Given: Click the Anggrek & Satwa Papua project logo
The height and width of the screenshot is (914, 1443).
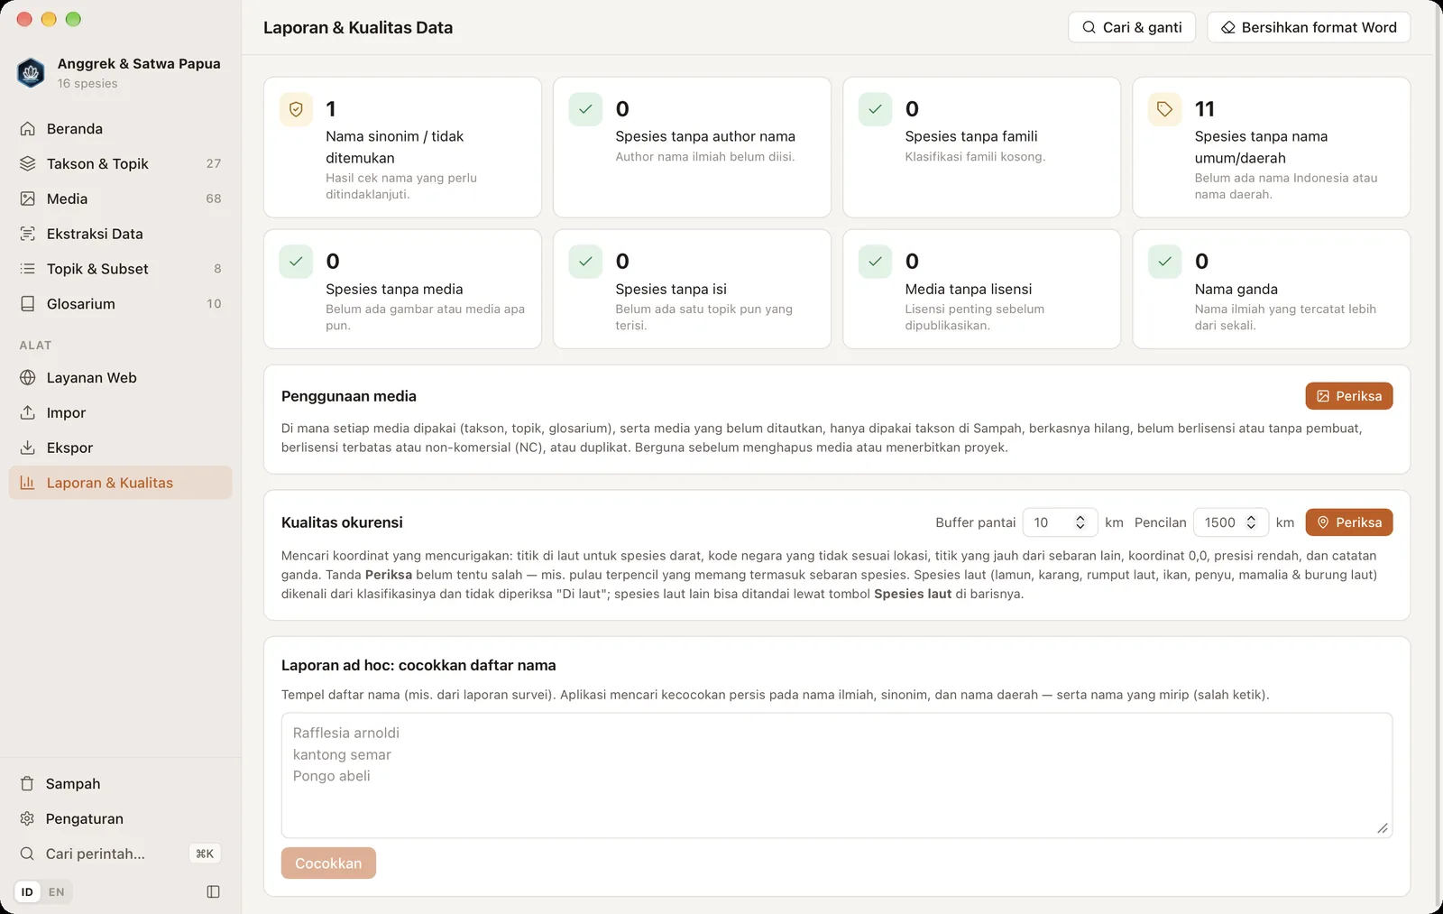Looking at the screenshot, I should tap(31, 73).
